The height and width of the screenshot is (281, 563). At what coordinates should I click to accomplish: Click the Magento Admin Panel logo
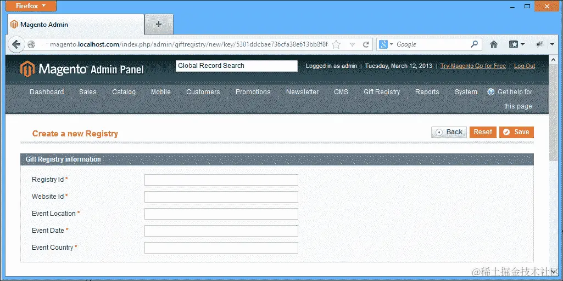[82, 68]
